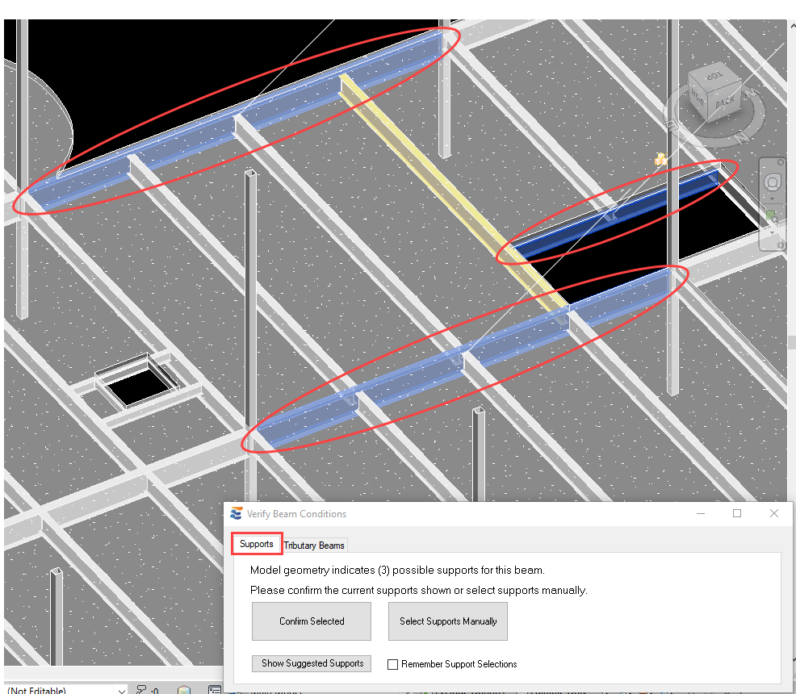Click Show Suggested Supports button
Screen dimensions: 796x694
pos(312,663)
